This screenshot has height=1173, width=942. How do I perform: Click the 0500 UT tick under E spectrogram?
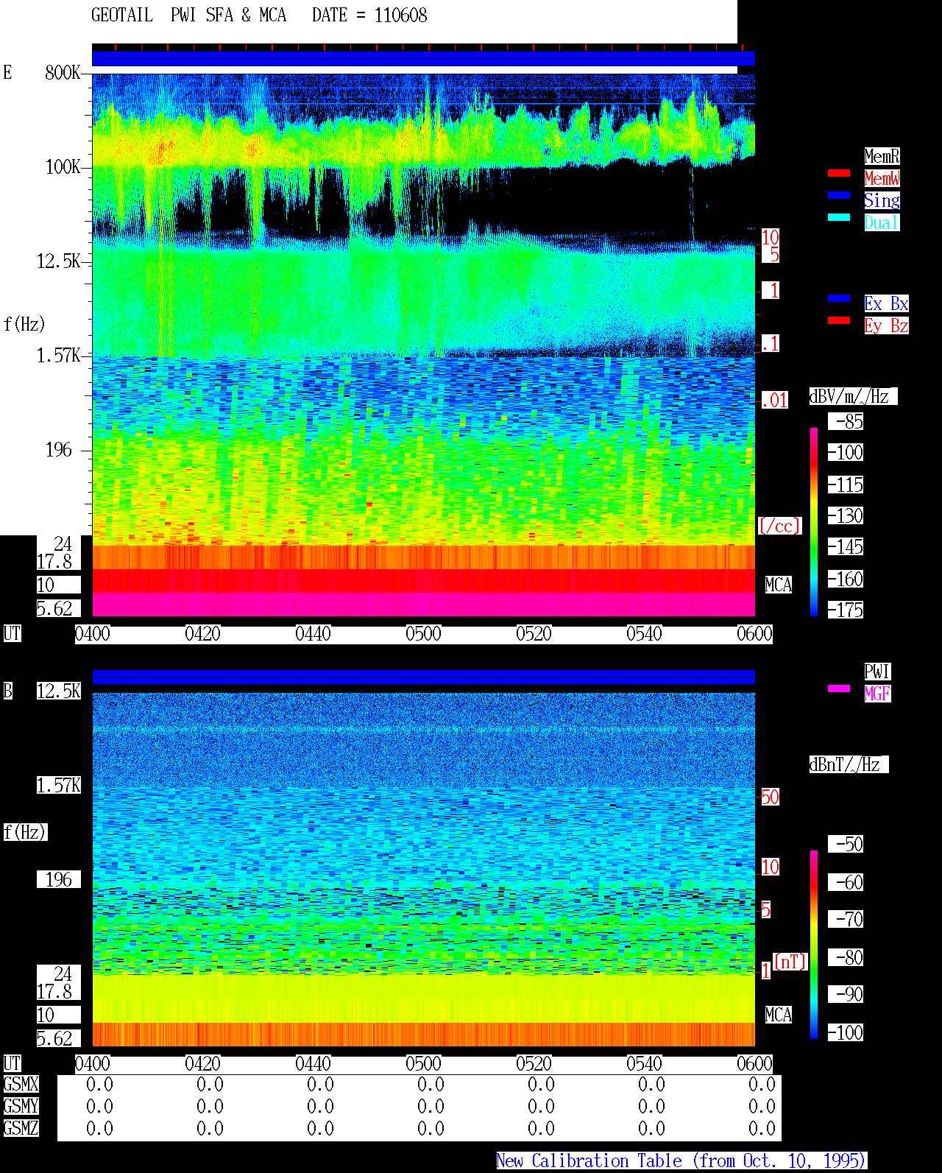coord(423,634)
